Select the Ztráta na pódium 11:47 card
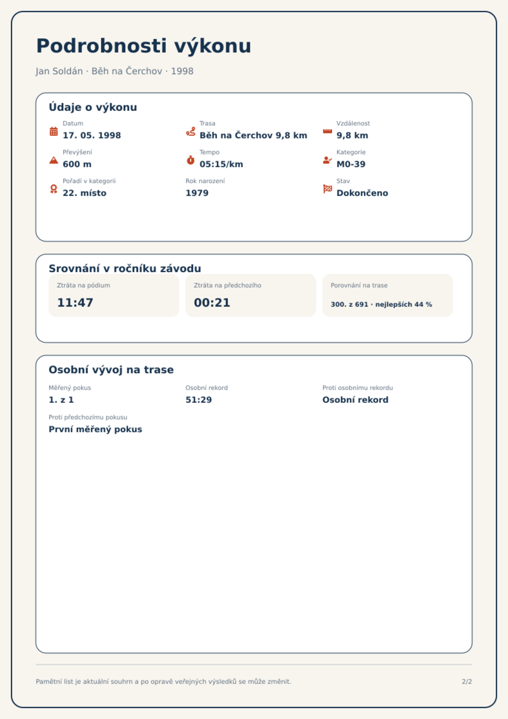This screenshot has width=508, height=719. coord(114,295)
